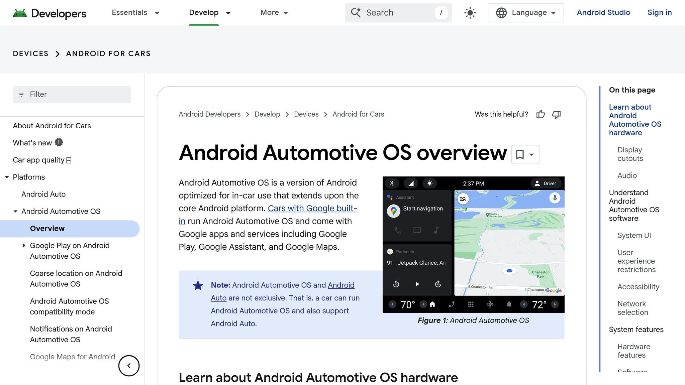Click the bookmark icon beside the page title
Viewport: 685px width, 385px height.
click(520, 154)
